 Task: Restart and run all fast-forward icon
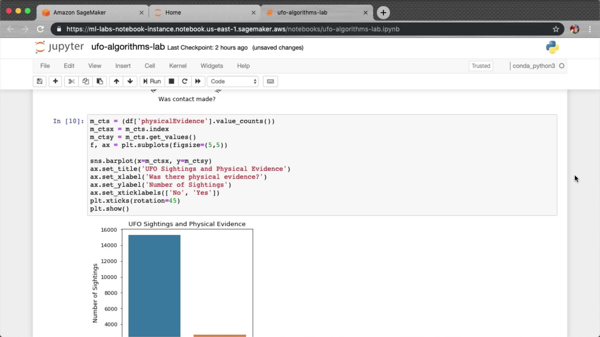tap(198, 81)
